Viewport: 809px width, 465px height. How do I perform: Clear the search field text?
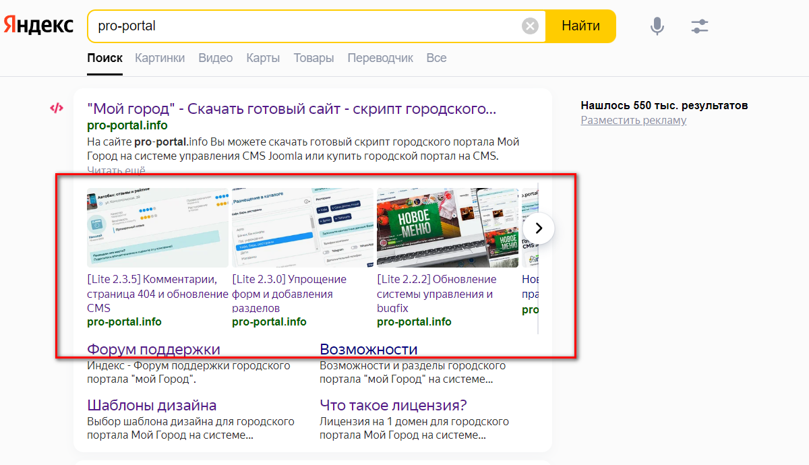click(531, 26)
